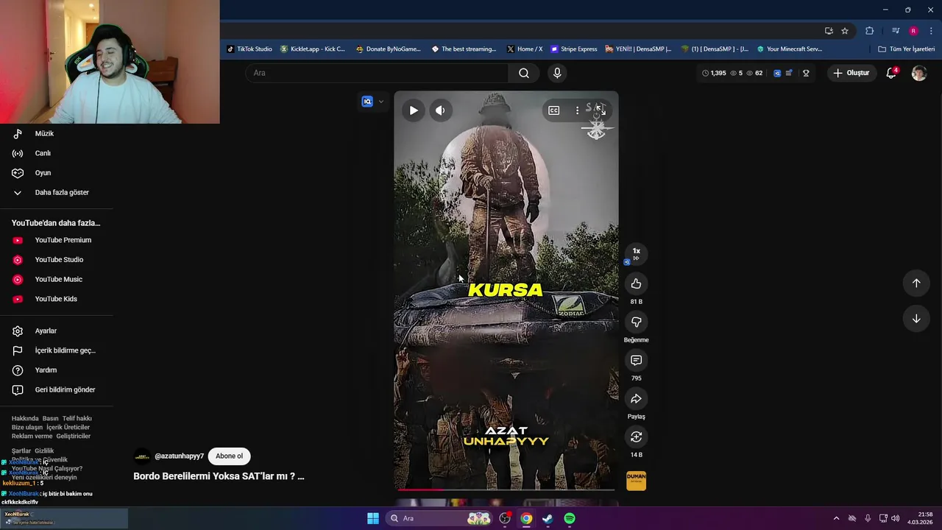Image resolution: width=942 pixels, height=530 pixels.
Task: Expand the vidIQ dropdown beside the Short
Action: (380, 102)
